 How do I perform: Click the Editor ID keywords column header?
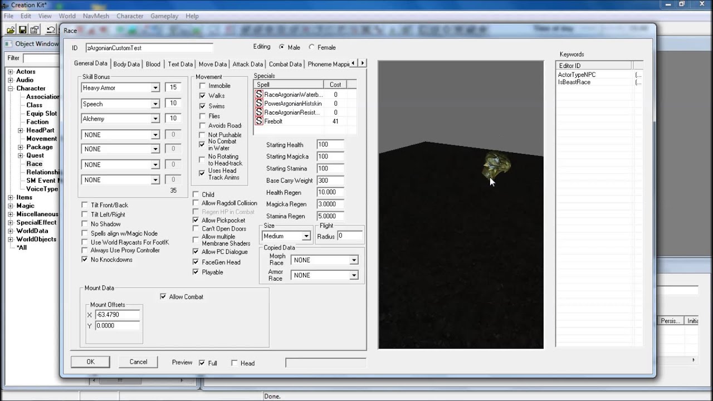tap(594, 66)
